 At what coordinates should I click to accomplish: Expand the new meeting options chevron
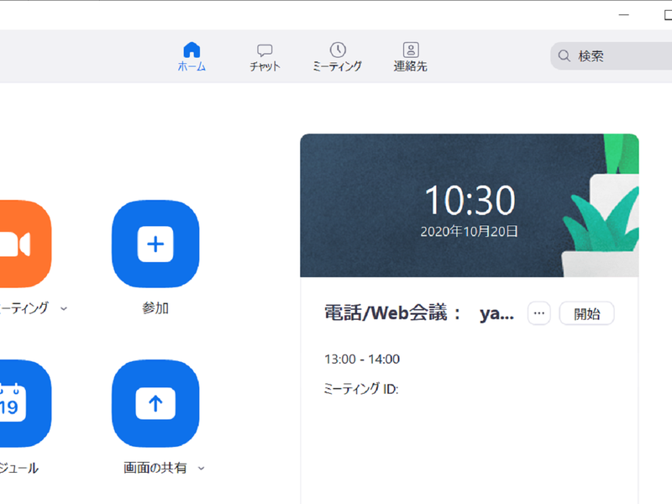click(x=64, y=309)
